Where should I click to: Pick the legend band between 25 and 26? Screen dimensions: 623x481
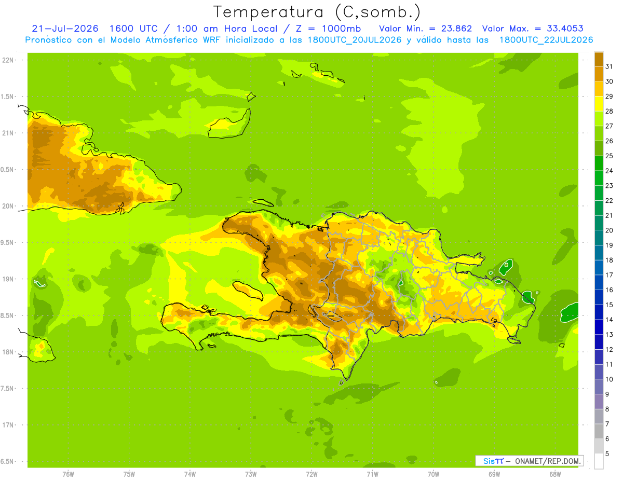pos(599,148)
